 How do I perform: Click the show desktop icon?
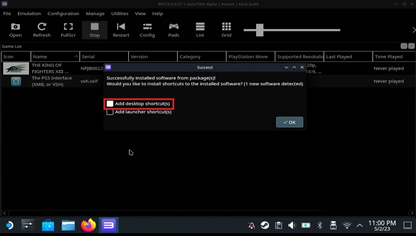point(407,226)
